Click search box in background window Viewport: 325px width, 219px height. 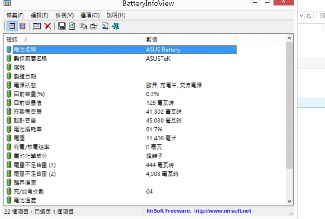pyautogui.click(x=321, y=16)
